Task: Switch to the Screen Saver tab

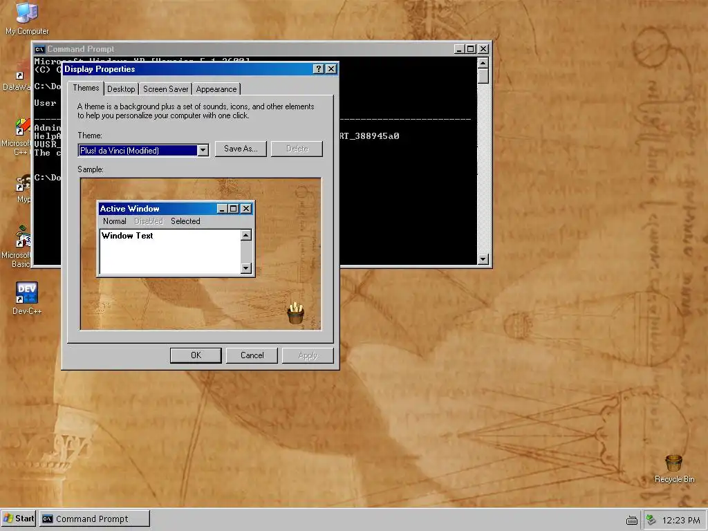Action: coord(166,89)
